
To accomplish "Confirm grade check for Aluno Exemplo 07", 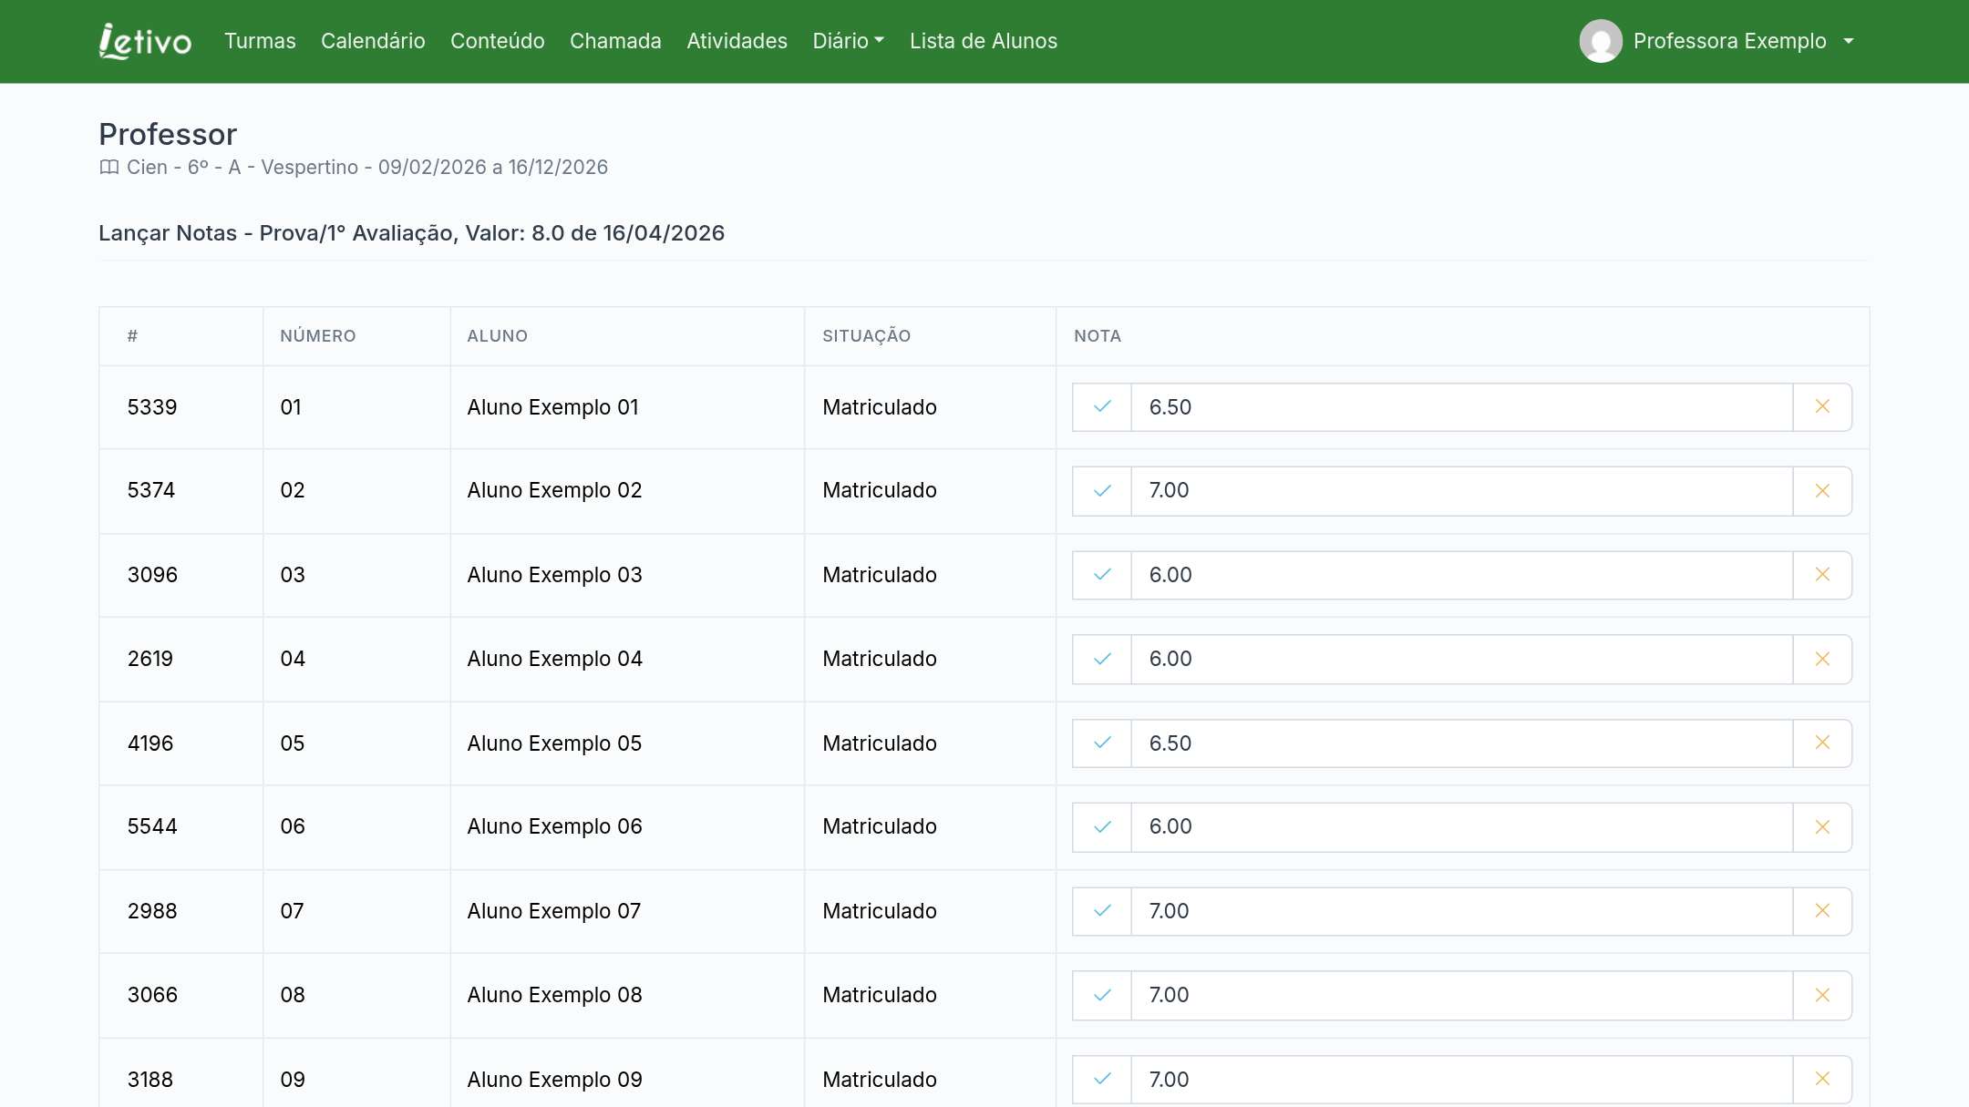I will (x=1102, y=911).
